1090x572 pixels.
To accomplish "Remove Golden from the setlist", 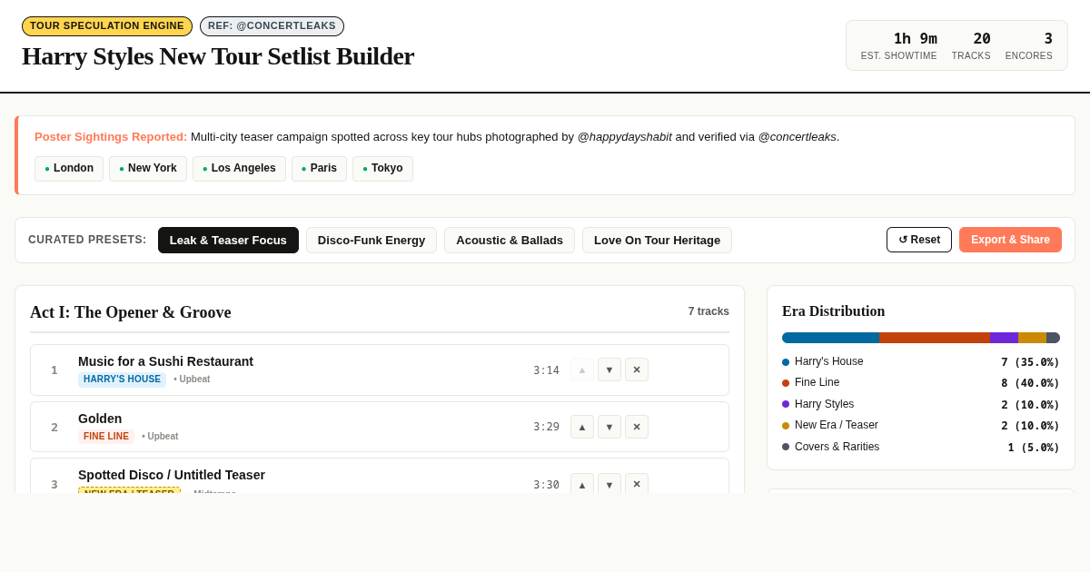I will (637, 427).
